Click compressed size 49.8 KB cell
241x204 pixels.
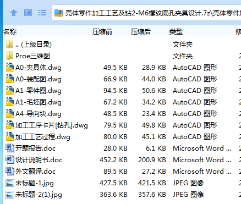click(x=154, y=125)
